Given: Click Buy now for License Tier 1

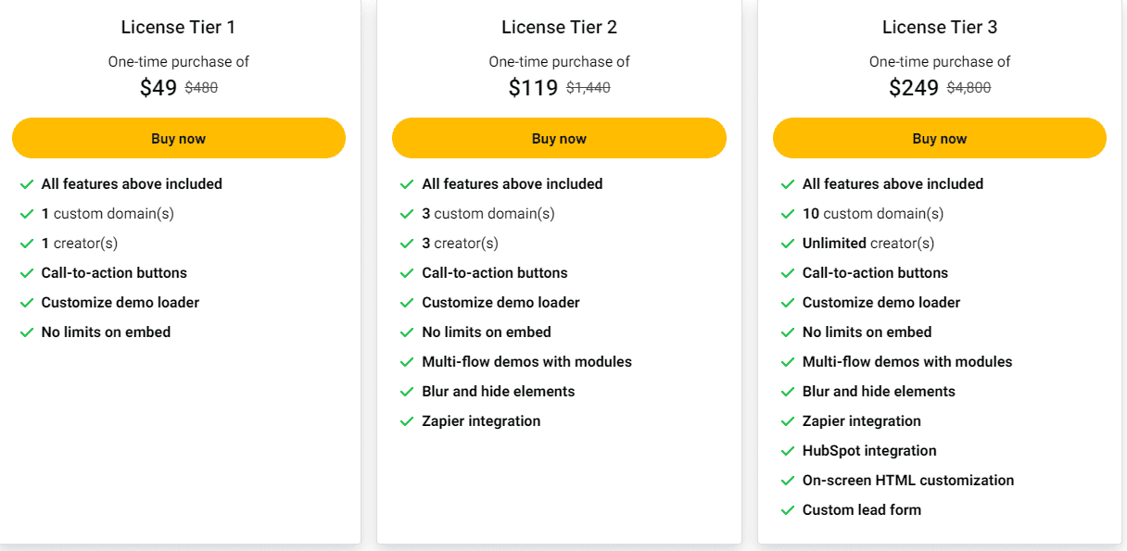Looking at the screenshot, I should 178,137.
